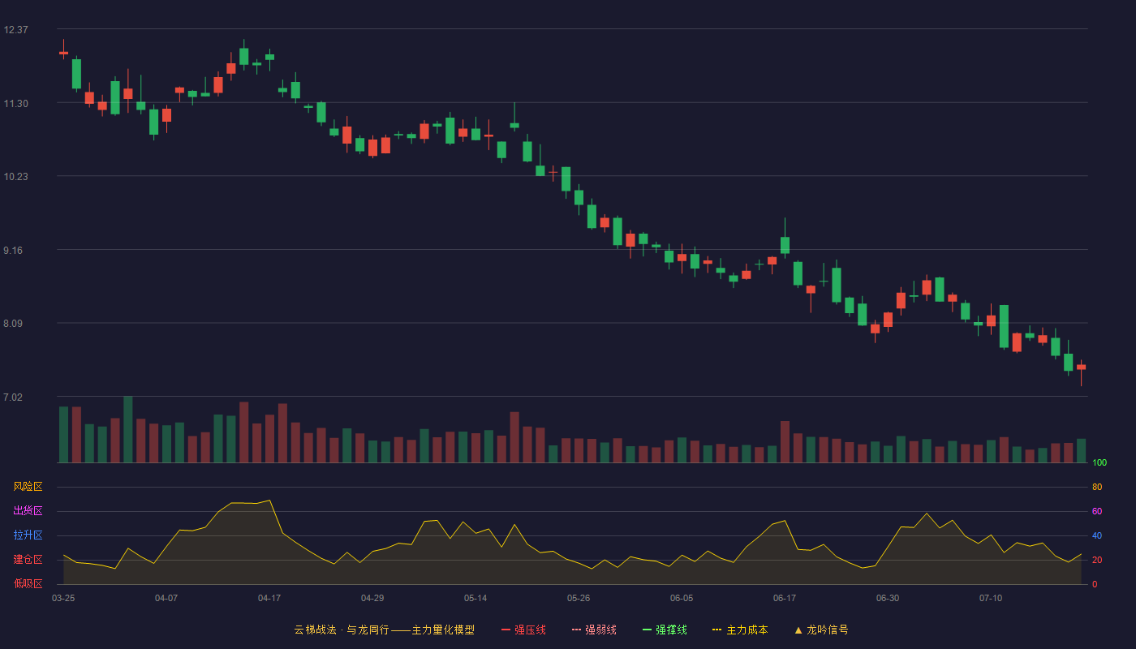The height and width of the screenshot is (649, 1136).
Task: Select the 04-17 date axis label
Action: coord(269,598)
